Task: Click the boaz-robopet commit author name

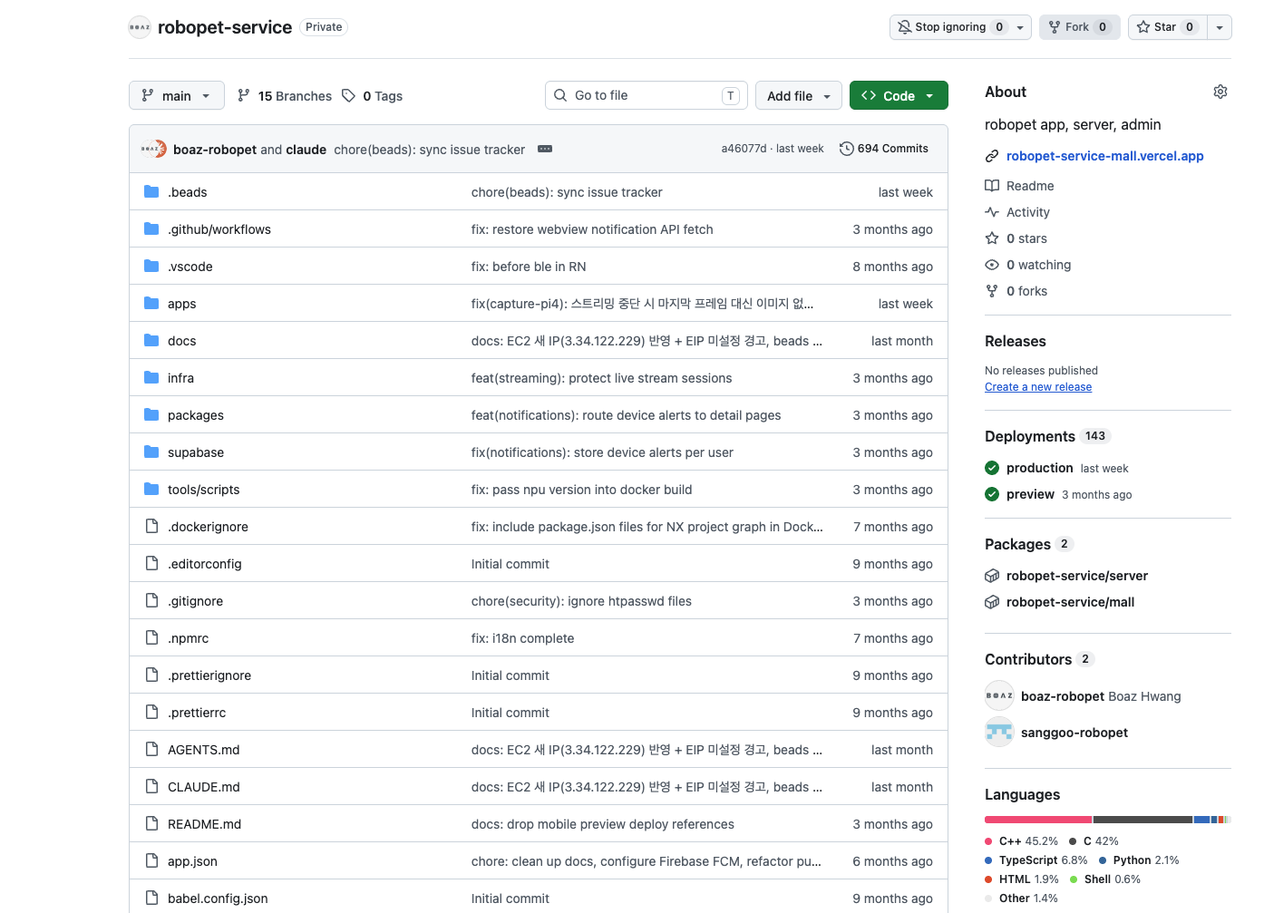Action: click(x=215, y=150)
